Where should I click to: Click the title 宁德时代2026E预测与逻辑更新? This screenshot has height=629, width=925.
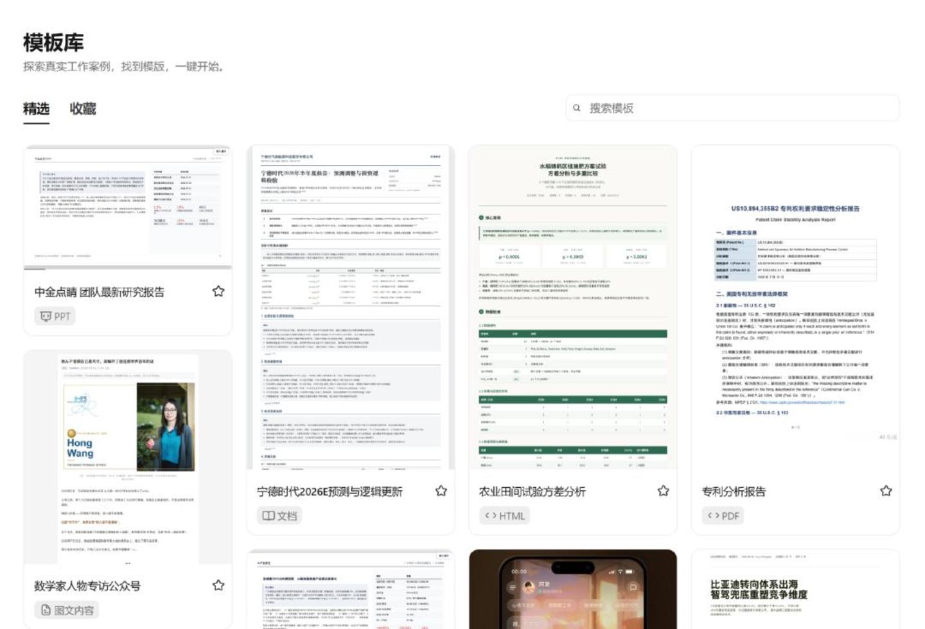(x=330, y=492)
